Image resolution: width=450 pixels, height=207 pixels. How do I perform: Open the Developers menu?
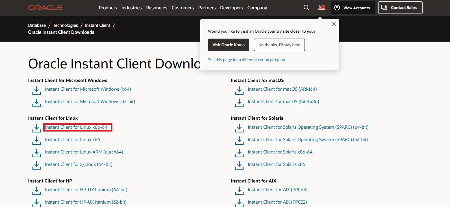(231, 8)
